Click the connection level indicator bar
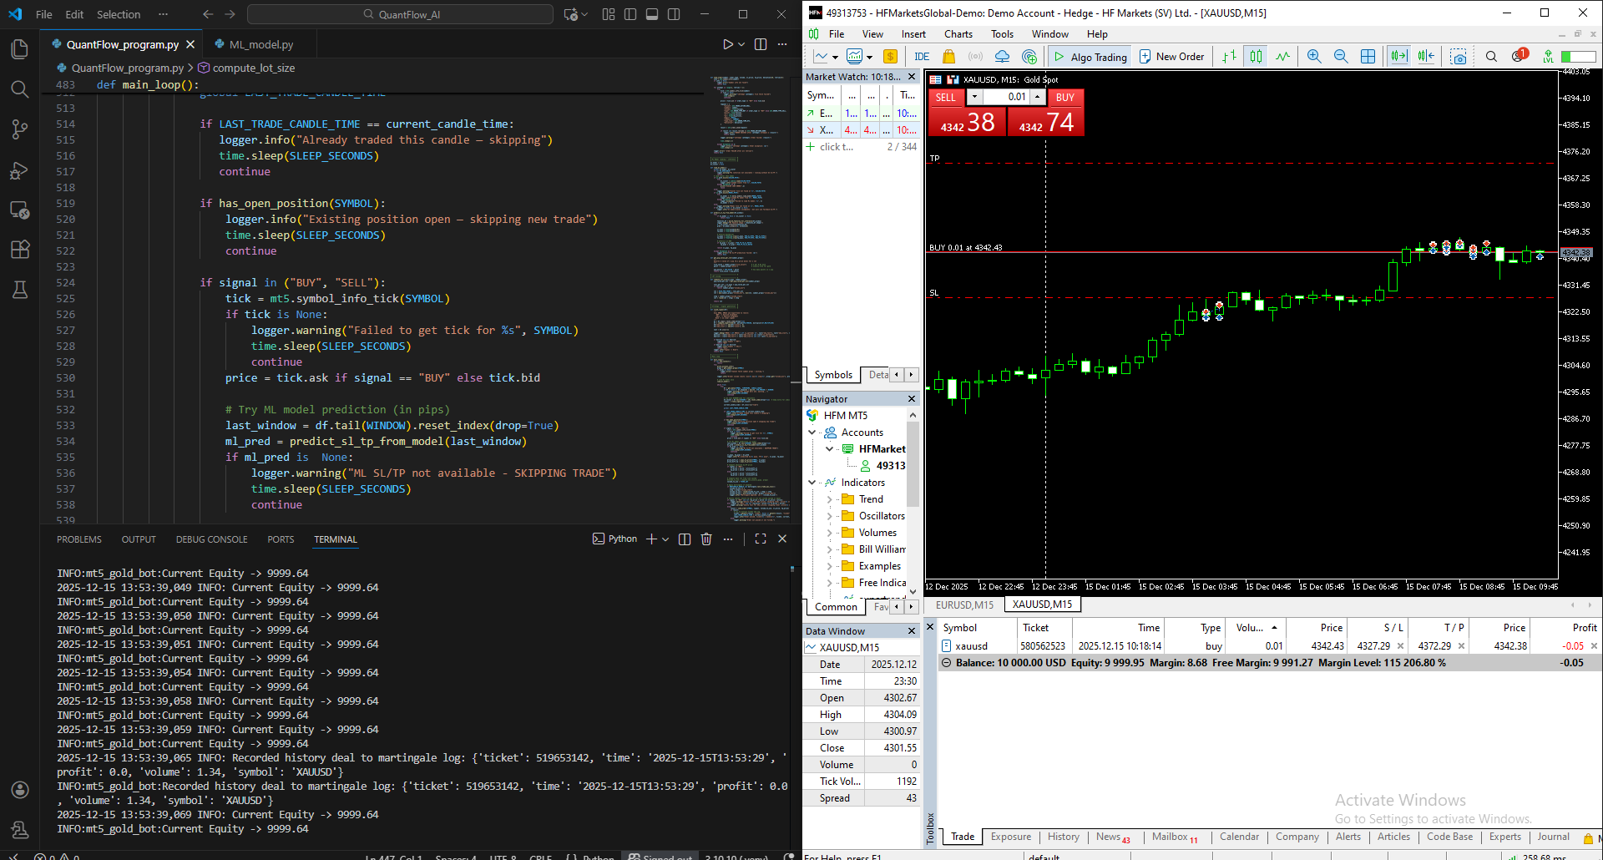1603x860 pixels. pos(1579,56)
